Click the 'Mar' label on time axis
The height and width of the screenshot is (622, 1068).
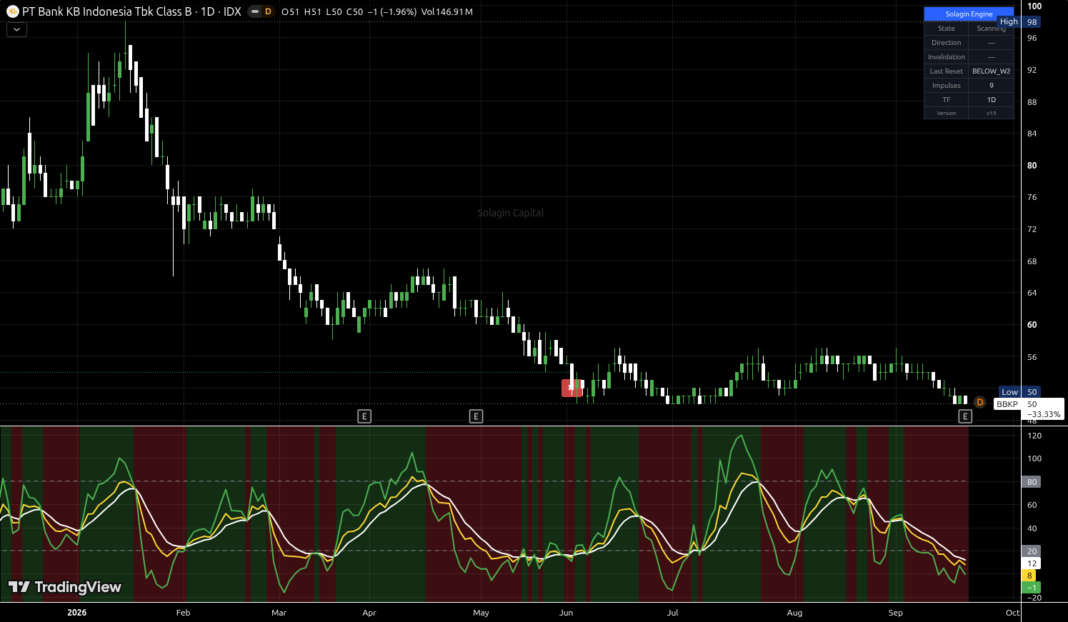pyautogui.click(x=279, y=613)
